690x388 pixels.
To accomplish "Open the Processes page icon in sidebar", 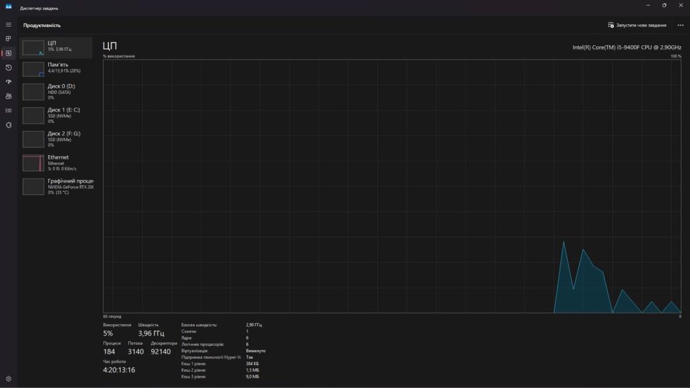I will pos(8,39).
